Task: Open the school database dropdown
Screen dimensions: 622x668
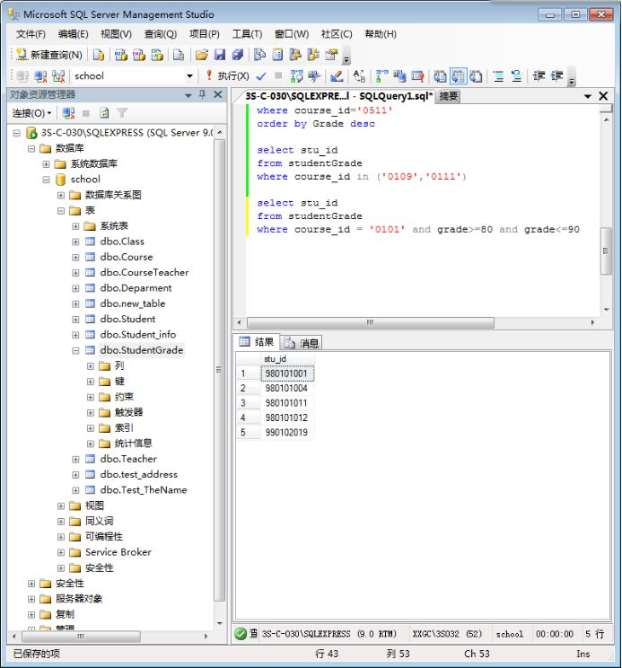Action: tap(189, 76)
